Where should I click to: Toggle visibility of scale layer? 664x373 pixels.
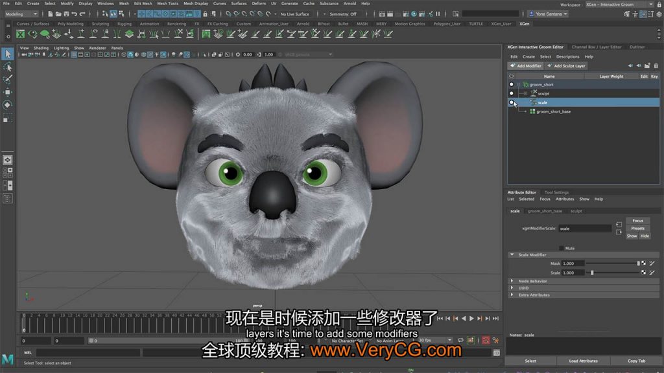pyautogui.click(x=512, y=102)
